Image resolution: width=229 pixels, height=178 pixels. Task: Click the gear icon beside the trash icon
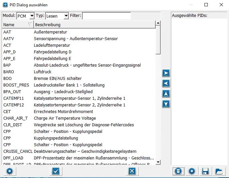[191, 171]
